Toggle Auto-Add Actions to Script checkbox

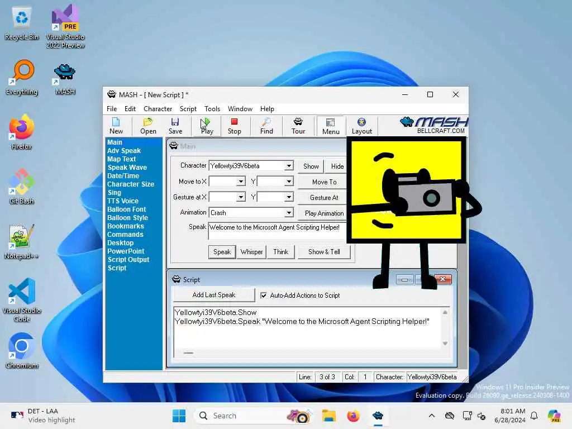[x=264, y=295]
